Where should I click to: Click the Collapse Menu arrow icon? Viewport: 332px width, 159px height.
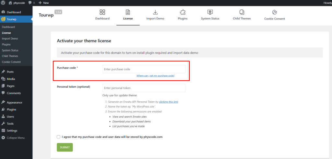coord(3,138)
